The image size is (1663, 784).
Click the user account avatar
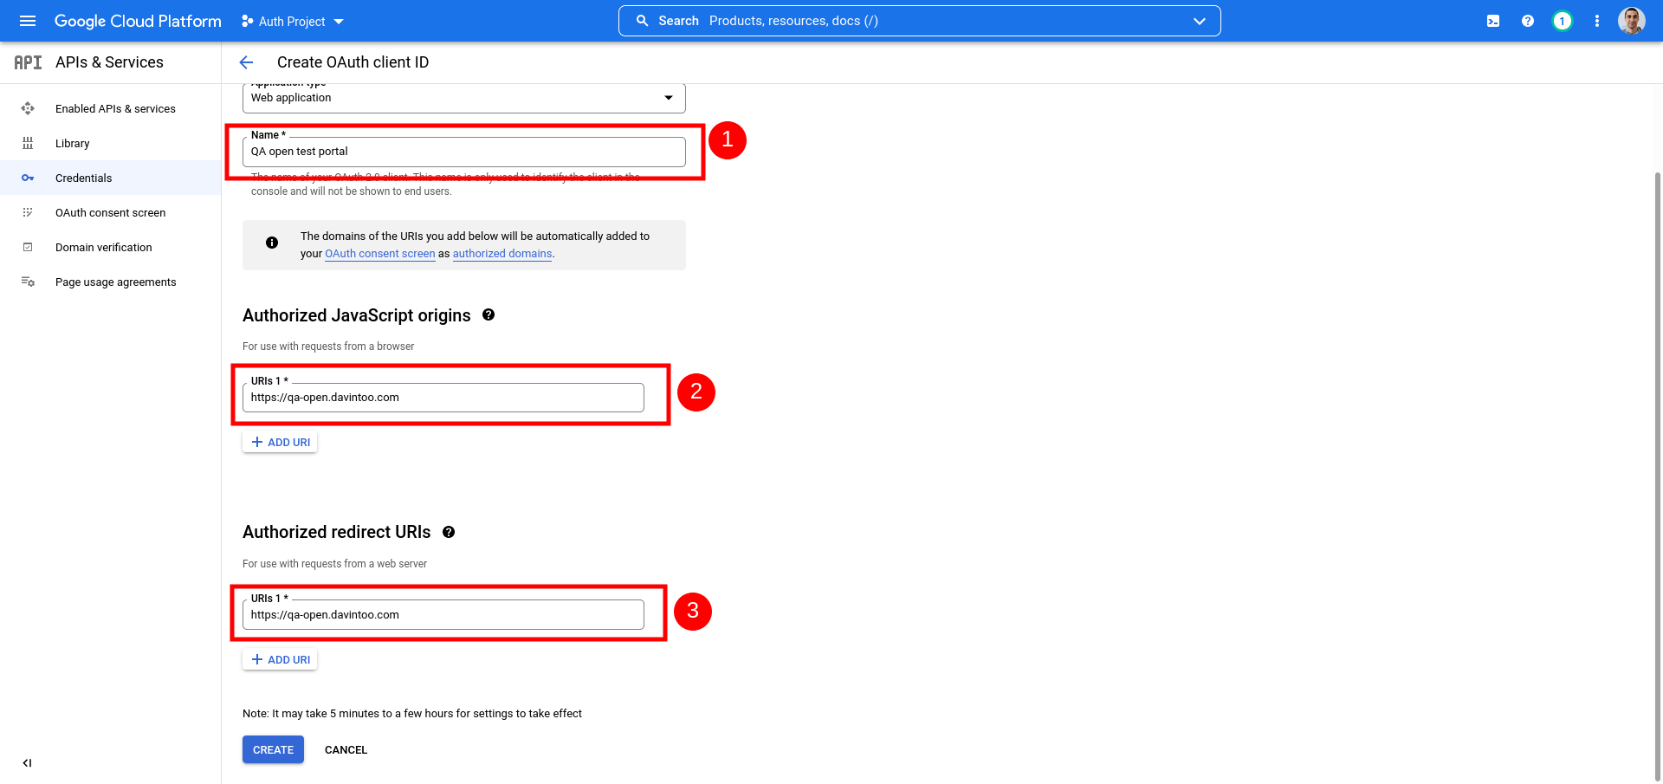pos(1632,21)
